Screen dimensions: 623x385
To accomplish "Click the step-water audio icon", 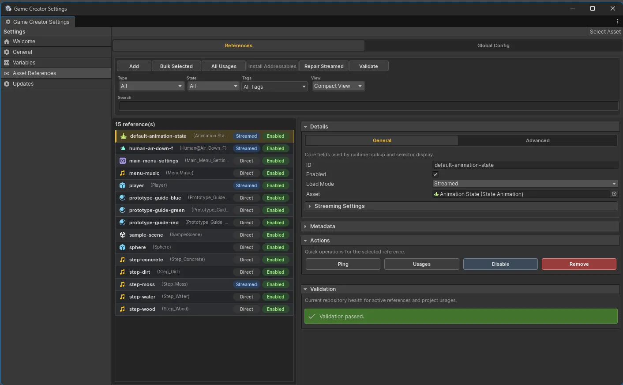I will pos(123,297).
